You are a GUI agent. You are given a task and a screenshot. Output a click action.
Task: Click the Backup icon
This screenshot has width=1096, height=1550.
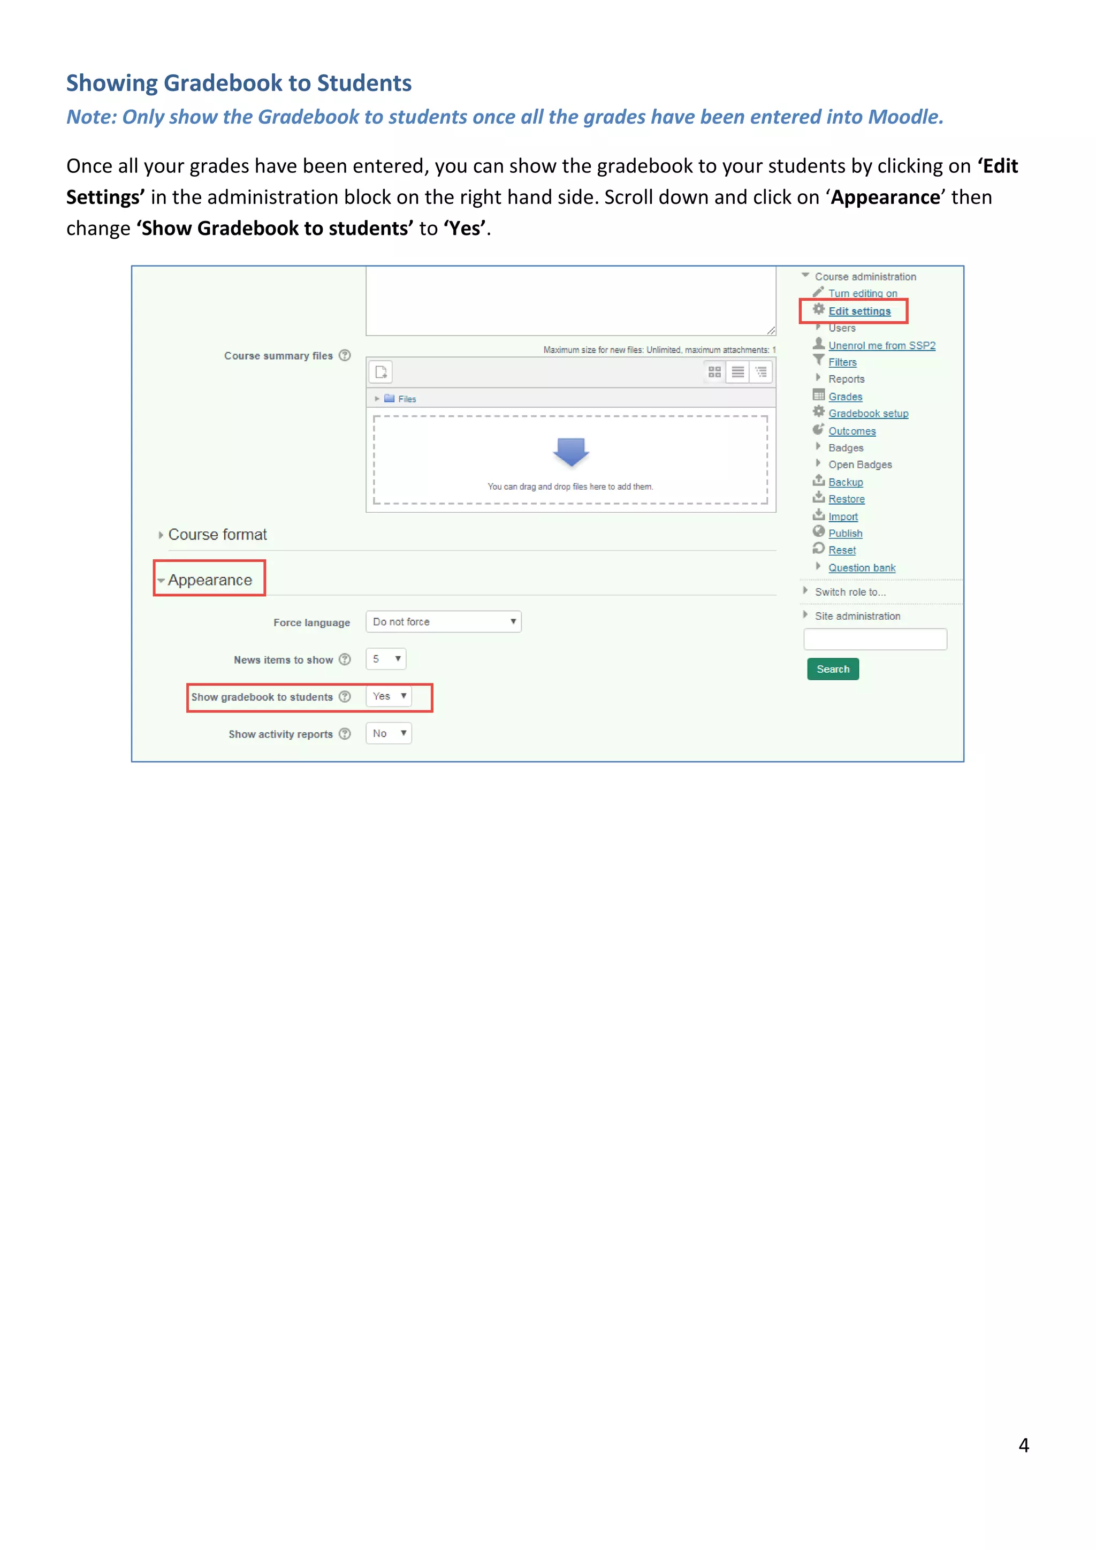tap(819, 481)
